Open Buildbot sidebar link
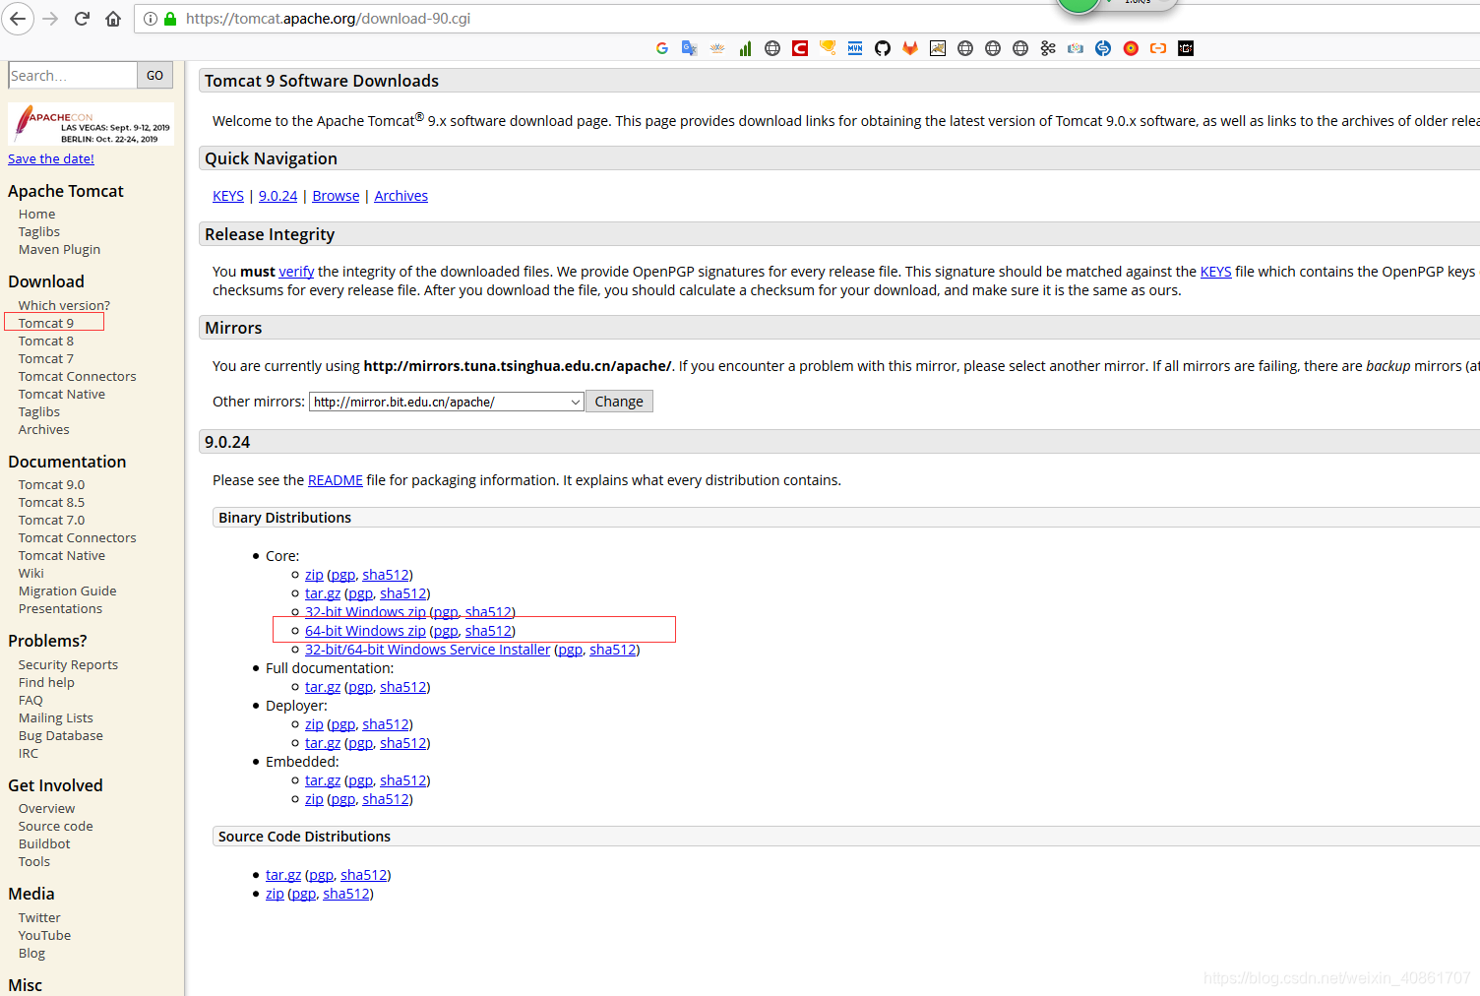This screenshot has height=996, width=1480. coord(44,843)
